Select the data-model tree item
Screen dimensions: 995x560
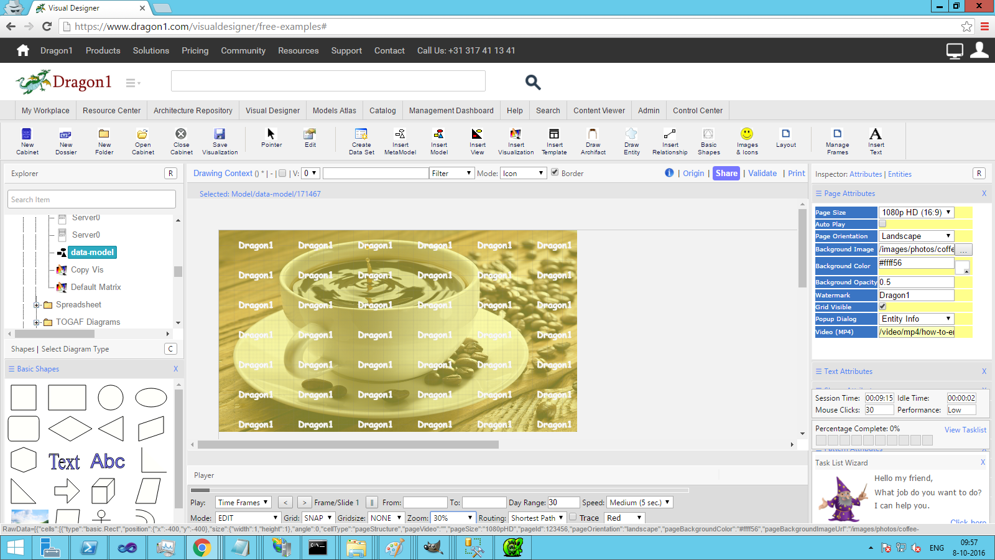tap(92, 252)
